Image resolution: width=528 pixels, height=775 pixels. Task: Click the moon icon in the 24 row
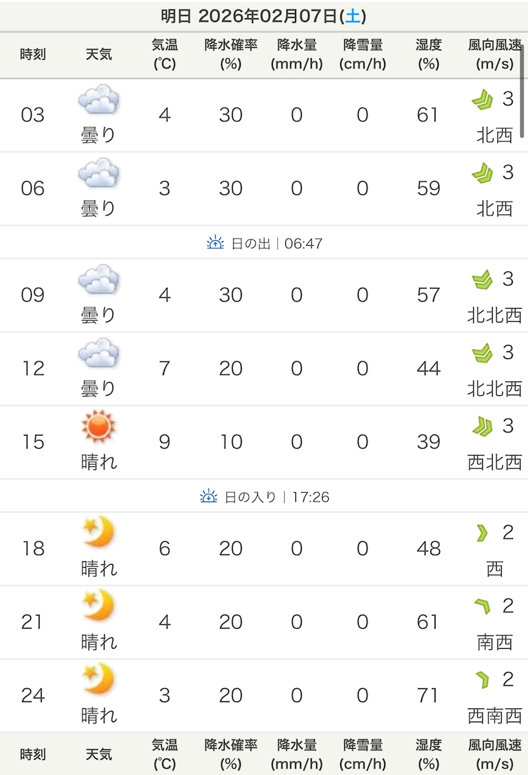[x=99, y=680]
